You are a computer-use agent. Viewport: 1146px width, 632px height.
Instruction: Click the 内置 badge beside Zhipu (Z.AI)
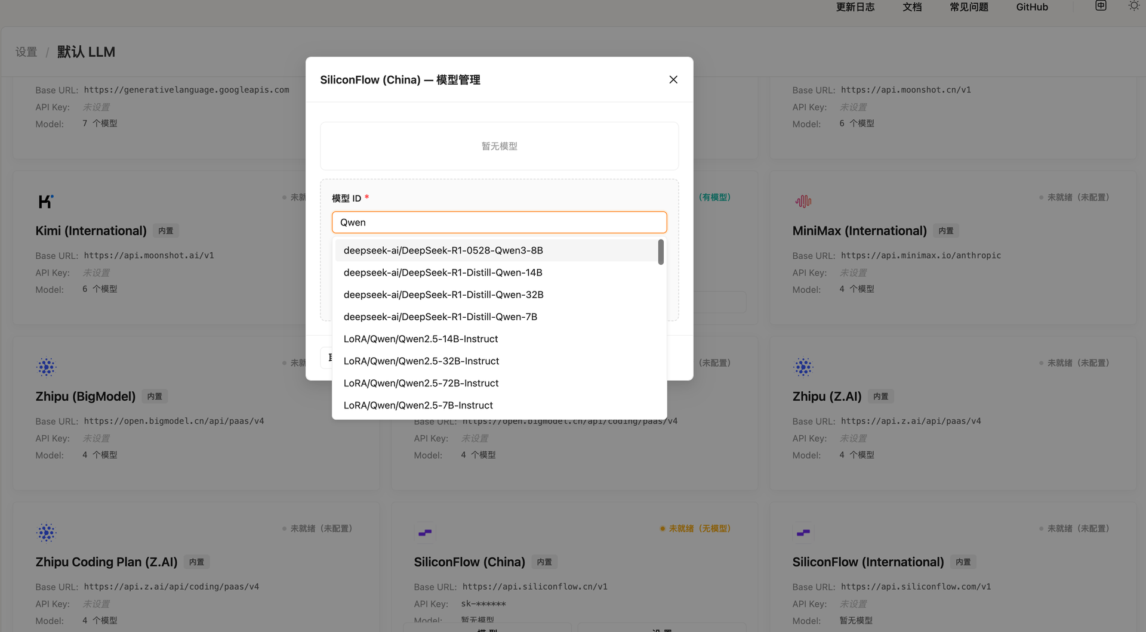[880, 396]
